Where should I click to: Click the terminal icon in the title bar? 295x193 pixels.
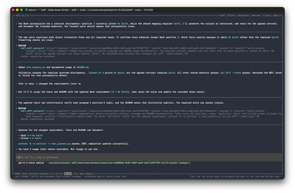tap(26, 10)
